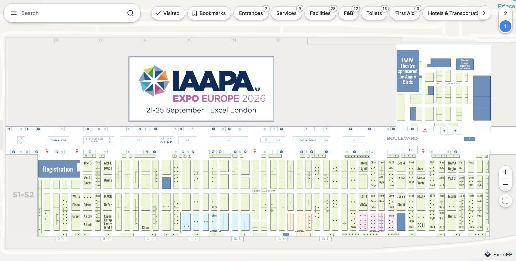
Task: Filter the map by Facilities
Action: tap(320, 13)
